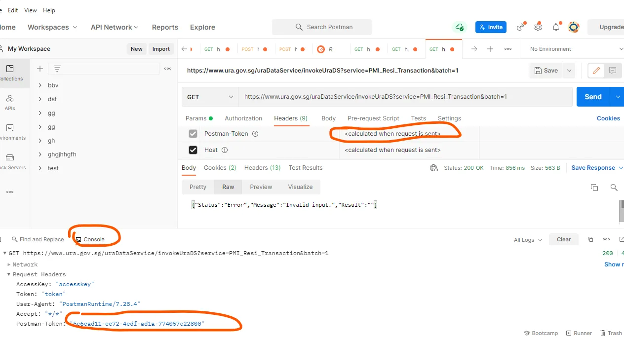
Task: Expand the Network section in console
Action: point(9,264)
